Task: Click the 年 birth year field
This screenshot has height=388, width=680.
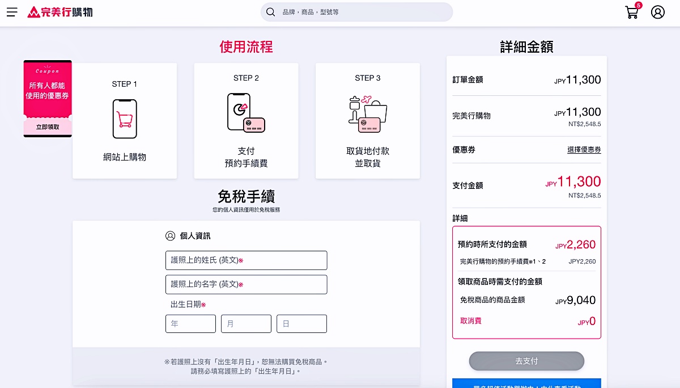Action: 190,324
